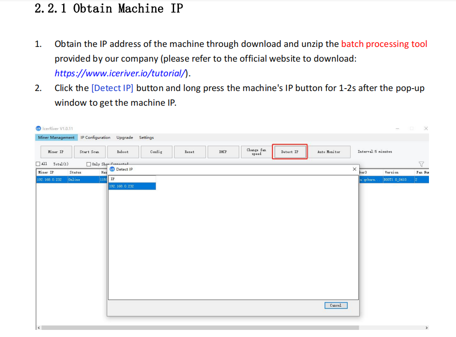Close the Detect IP popup window
This screenshot has width=456, height=337.
tap(354, 169)
